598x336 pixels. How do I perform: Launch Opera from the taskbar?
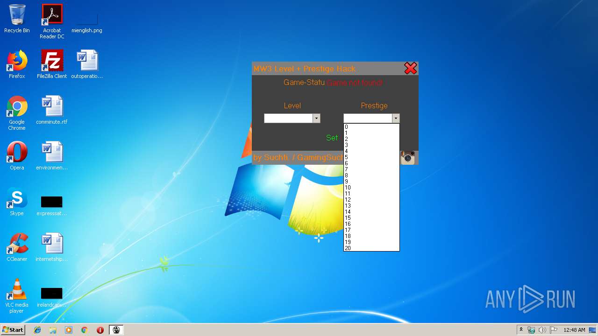click(x=100, y=330)
